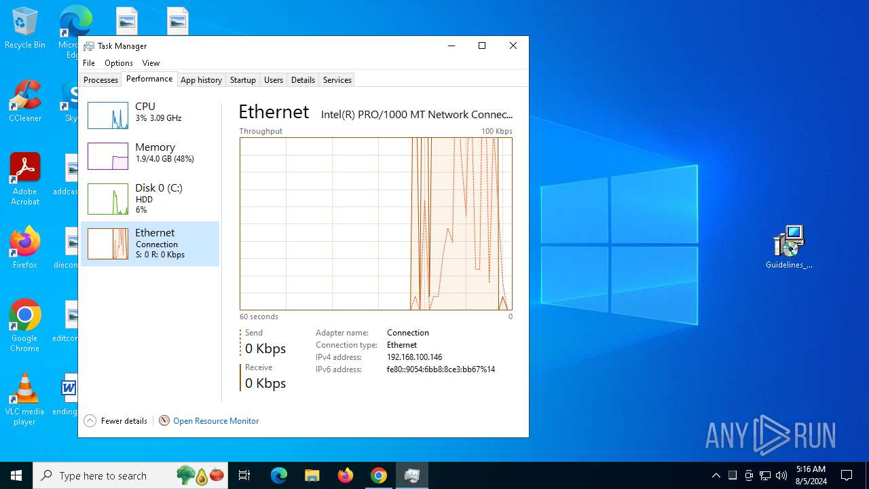The width and height of the screenshot is (869, 489).
Task: Open Firefox from taskbar
Action: 346,475
